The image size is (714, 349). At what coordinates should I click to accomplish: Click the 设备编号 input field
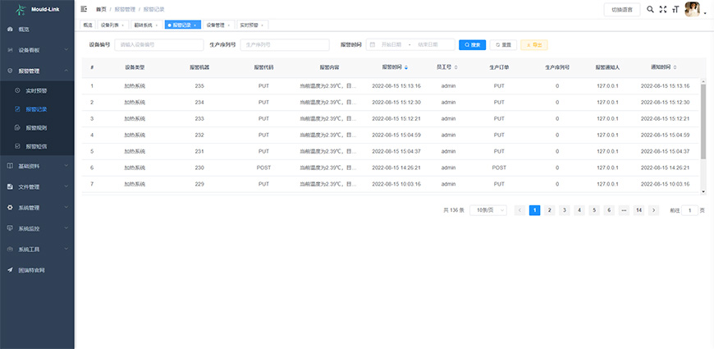click(x=154, y=44)
